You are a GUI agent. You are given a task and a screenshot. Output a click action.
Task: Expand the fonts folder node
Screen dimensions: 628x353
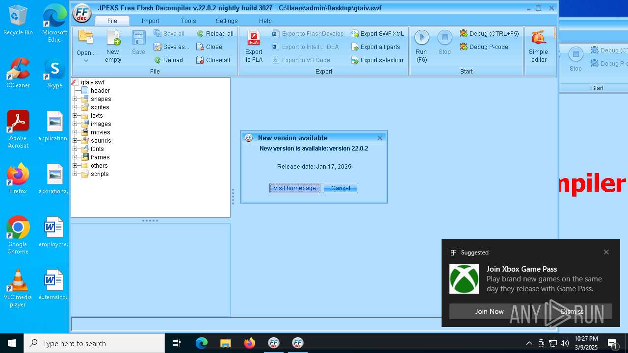(x=75, y=149)
